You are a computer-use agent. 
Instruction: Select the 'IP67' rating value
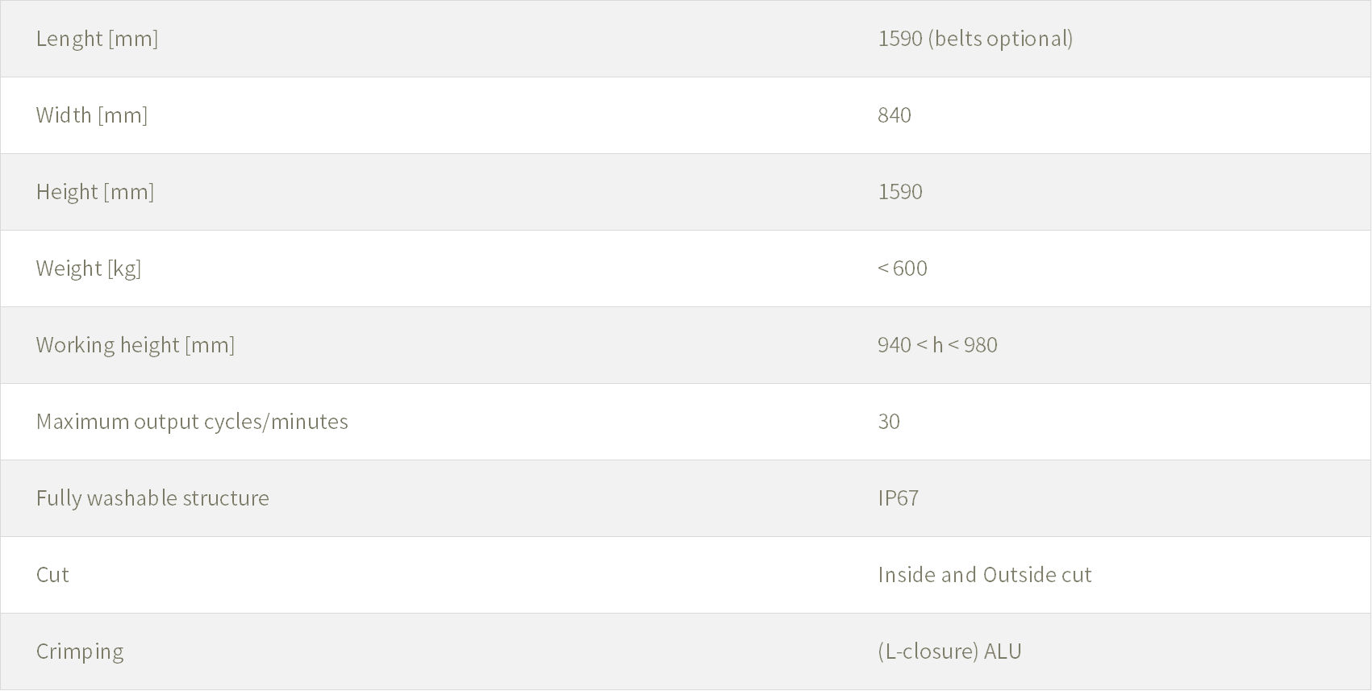click(898, 498)
